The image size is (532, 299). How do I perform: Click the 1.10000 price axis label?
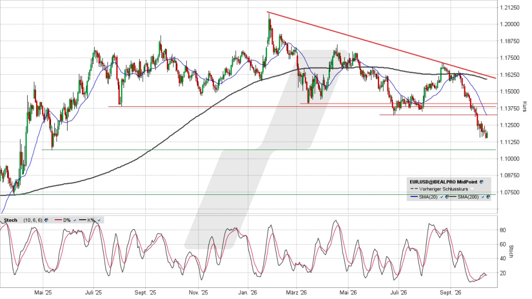(510, 159)
